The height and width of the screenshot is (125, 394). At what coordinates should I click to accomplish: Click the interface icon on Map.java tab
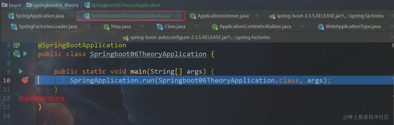click(106, 27)
